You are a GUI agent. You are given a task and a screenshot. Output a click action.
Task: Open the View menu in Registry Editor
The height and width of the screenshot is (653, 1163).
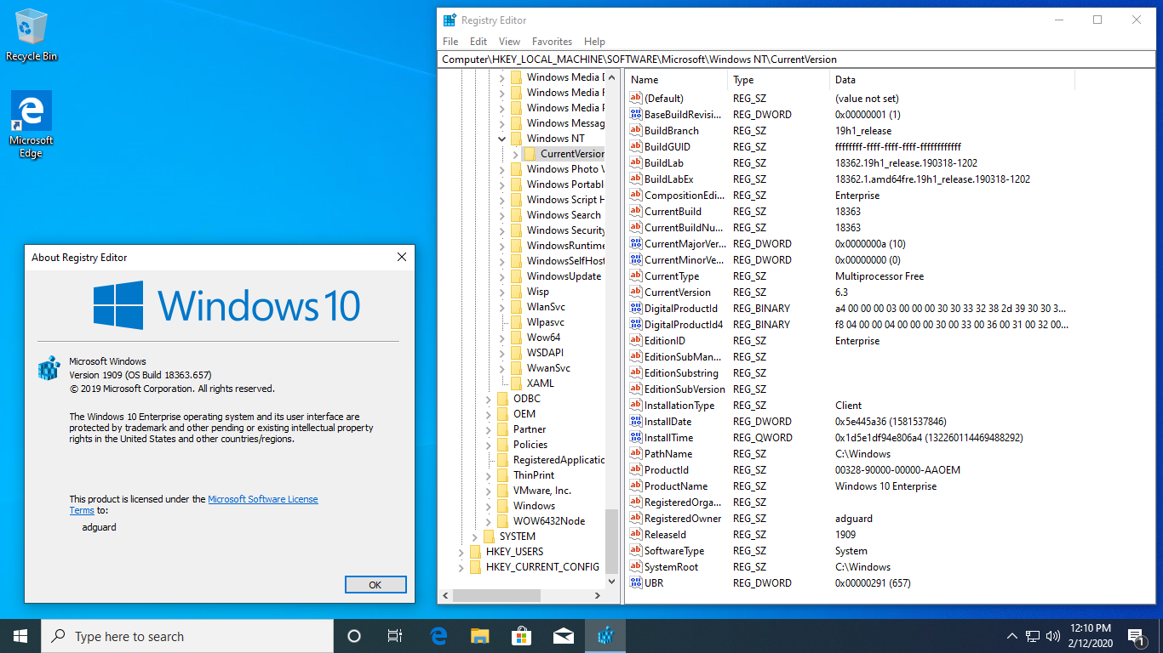pyautogui.click(x=509, y=42)
